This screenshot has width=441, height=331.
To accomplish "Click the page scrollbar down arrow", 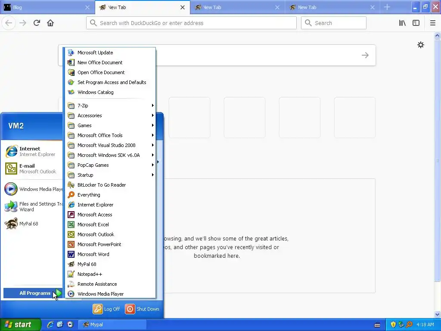I will point(438,314).
